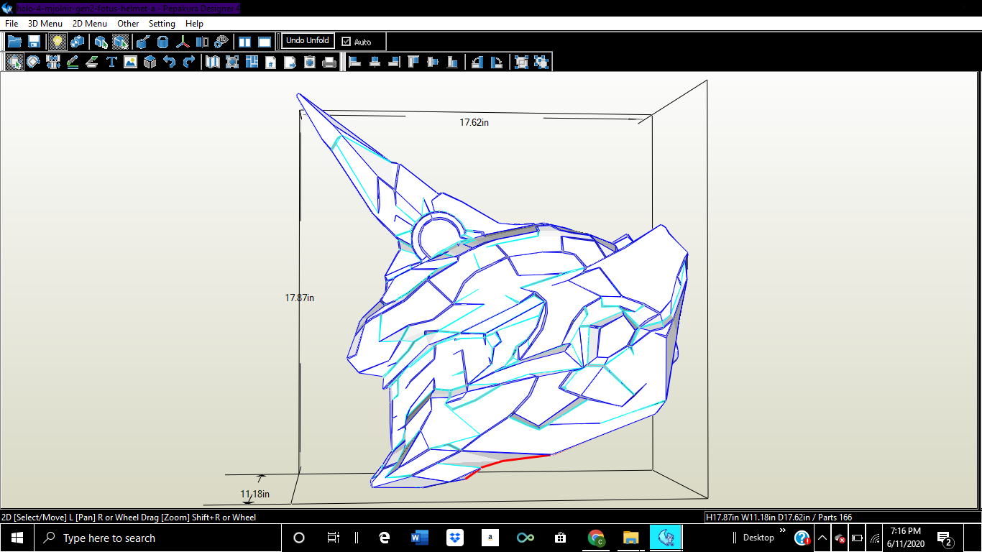Save the project with the floppy disk icon
982x552 pixels.
34,42
